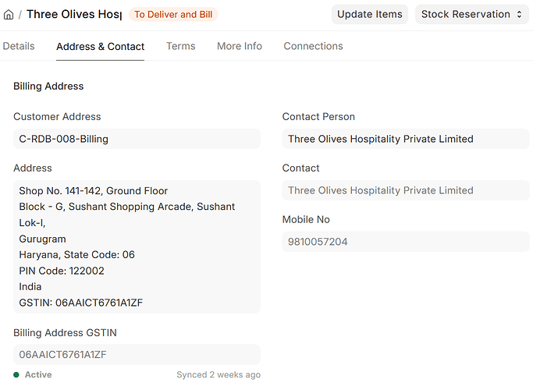Click the Contact read-only field
Screen dimensions: 533x390
[x=405, y=190]
